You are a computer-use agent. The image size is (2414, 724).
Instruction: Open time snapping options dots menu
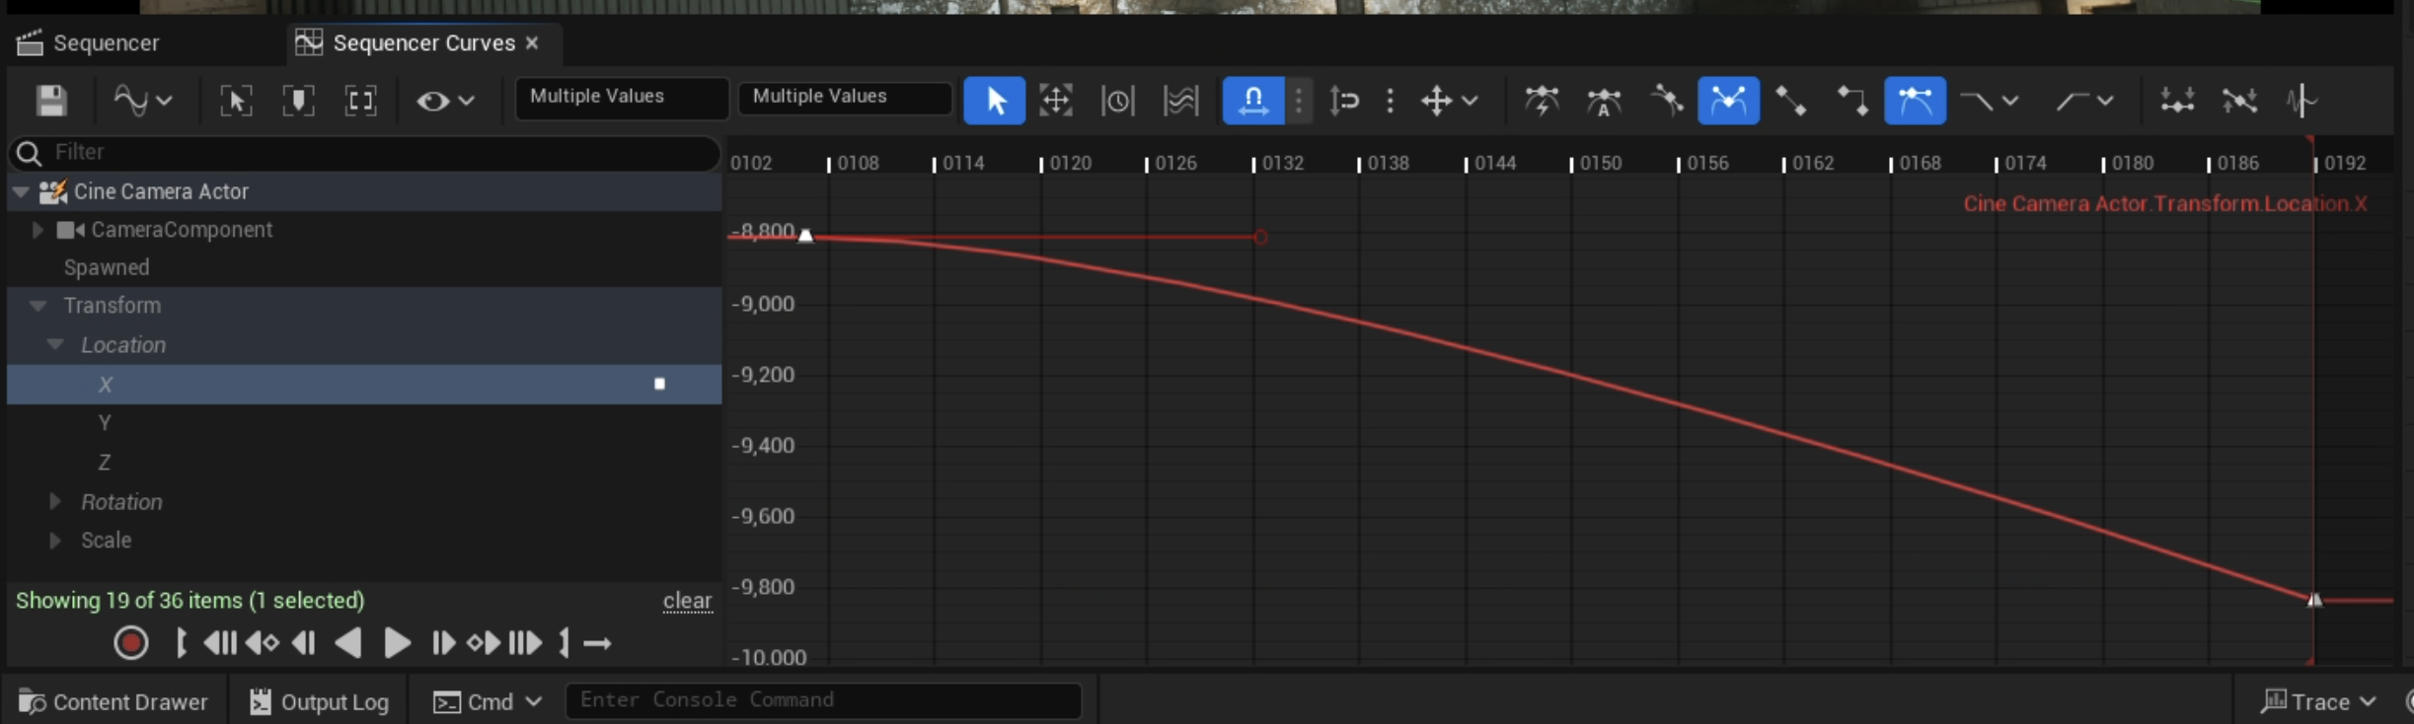[x=1299, y=101]
